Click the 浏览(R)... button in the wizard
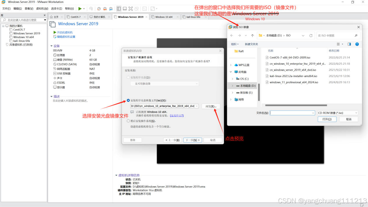Screen dimensions: 368x207 pos(211,106)
